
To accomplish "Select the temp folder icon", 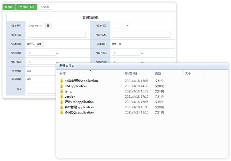I will pyautogui.click(x=61, y=91).
